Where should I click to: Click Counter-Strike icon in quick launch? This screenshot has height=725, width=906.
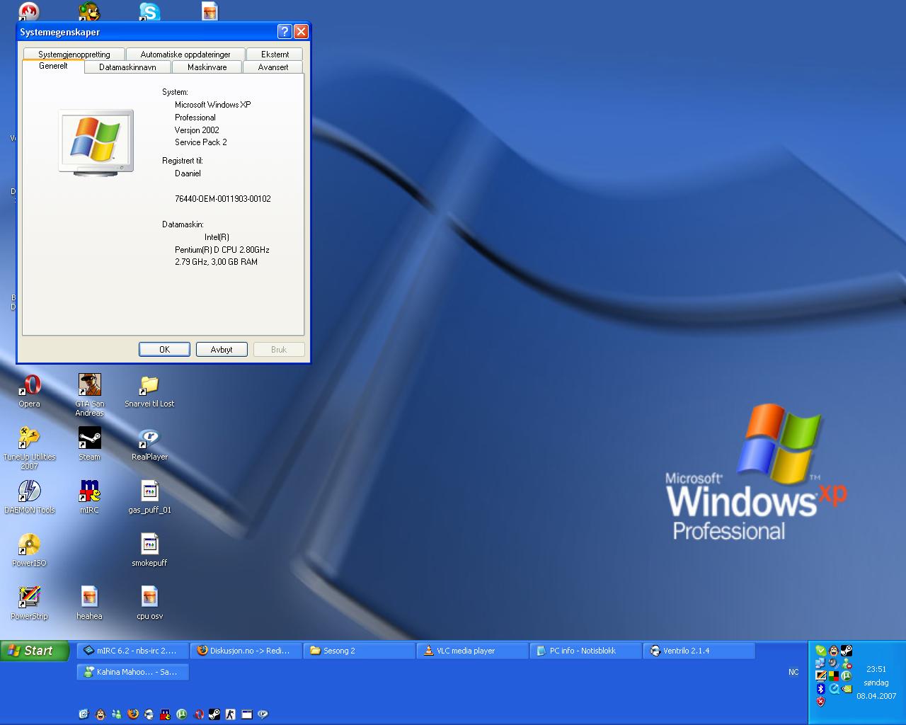pyautogui.click(x=230, y=714)
